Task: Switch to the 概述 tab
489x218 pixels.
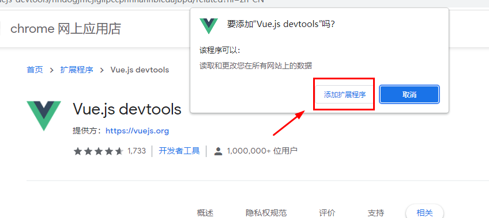Action: tap(205, 213)
